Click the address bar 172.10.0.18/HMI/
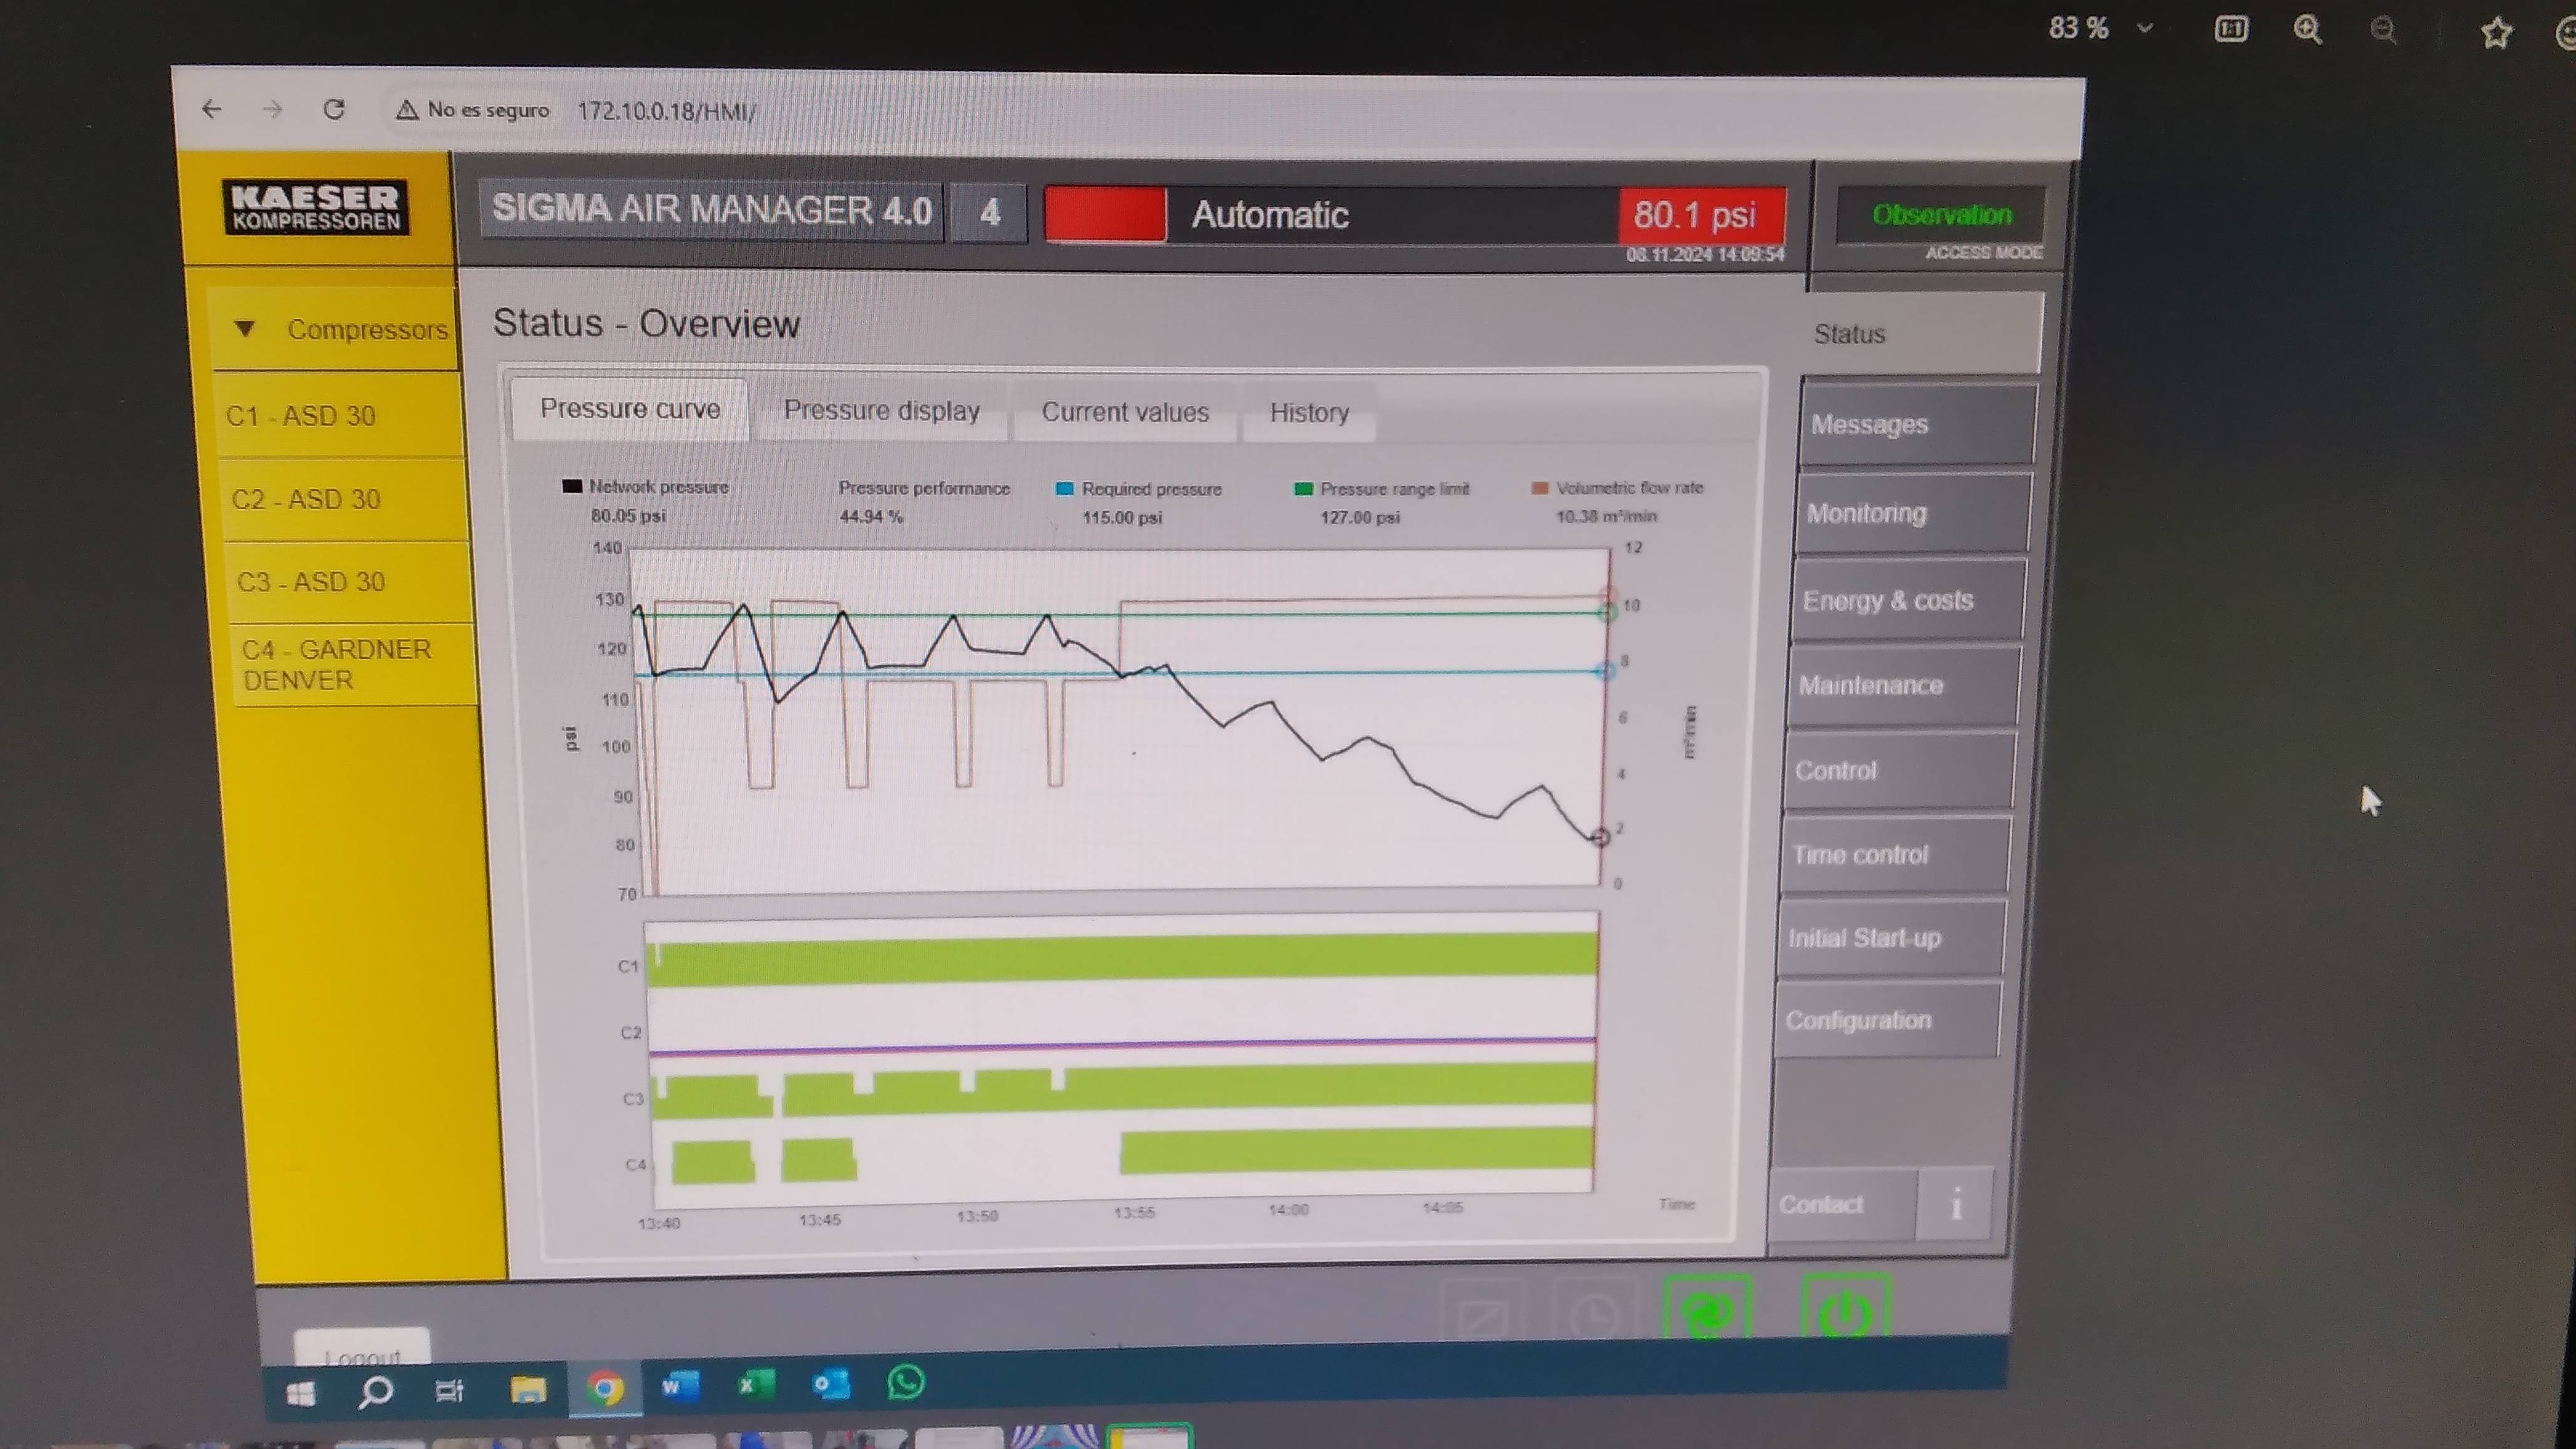 pos(666,111)
